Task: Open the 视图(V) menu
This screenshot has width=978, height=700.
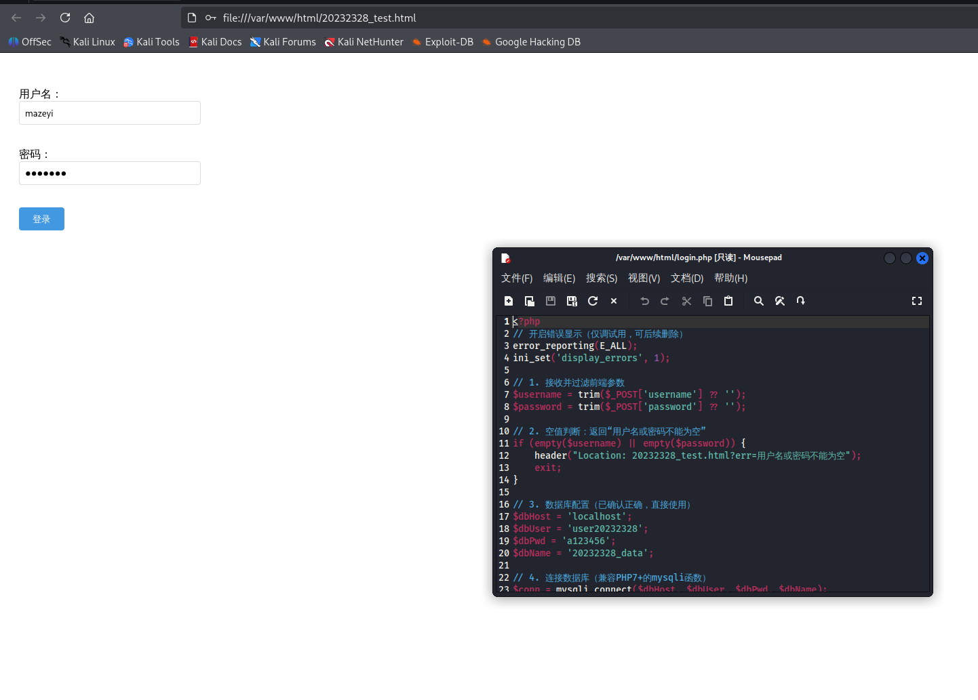Action: tap(644, 279)
